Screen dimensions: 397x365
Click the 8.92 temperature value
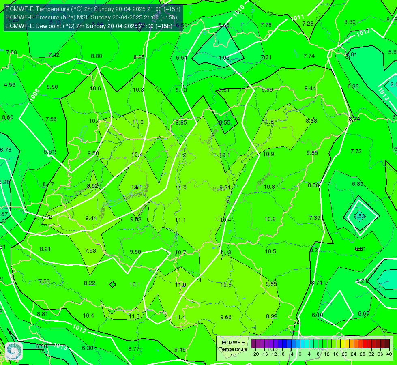(92, 186)
